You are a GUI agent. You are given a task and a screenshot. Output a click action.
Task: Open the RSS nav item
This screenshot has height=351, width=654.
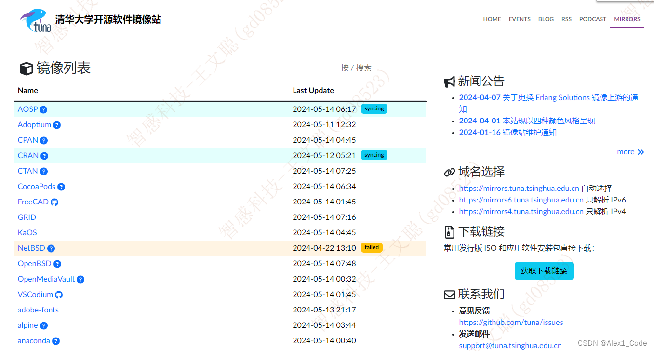point(566,19)
